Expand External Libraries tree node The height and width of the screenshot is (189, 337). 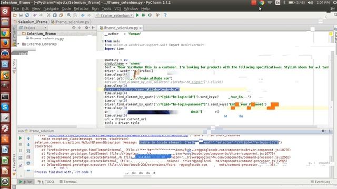click(x=18, y=44)
